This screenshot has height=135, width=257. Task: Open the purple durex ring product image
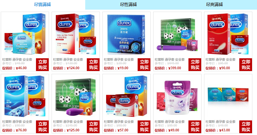[x=177, y=97]
